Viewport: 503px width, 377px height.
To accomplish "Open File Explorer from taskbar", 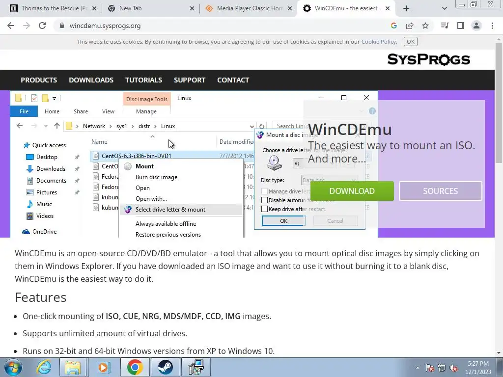I will [x=73, y=367].
